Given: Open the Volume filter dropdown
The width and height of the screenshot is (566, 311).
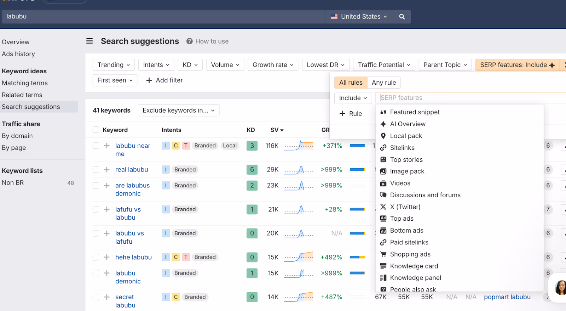Looking at the screenshot, I should click(x=225, y=65).
